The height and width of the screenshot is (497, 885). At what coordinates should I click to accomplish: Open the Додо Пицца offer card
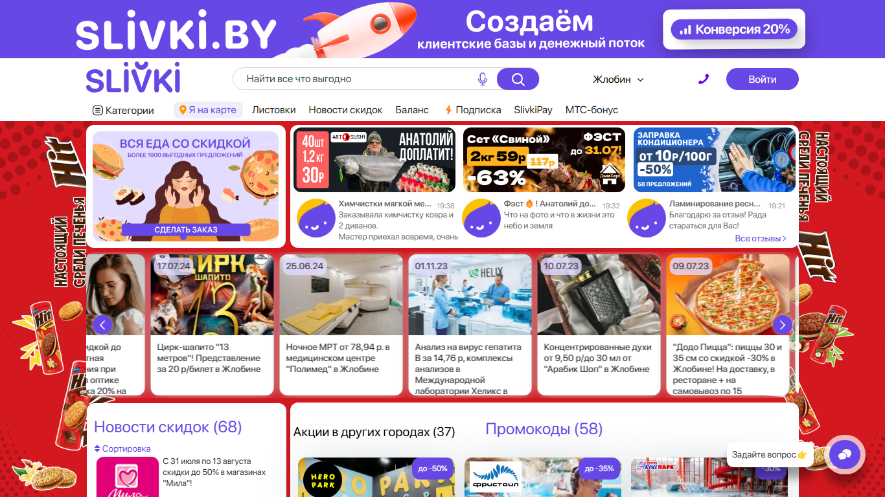pyautogui.click(x=728, y=325)
